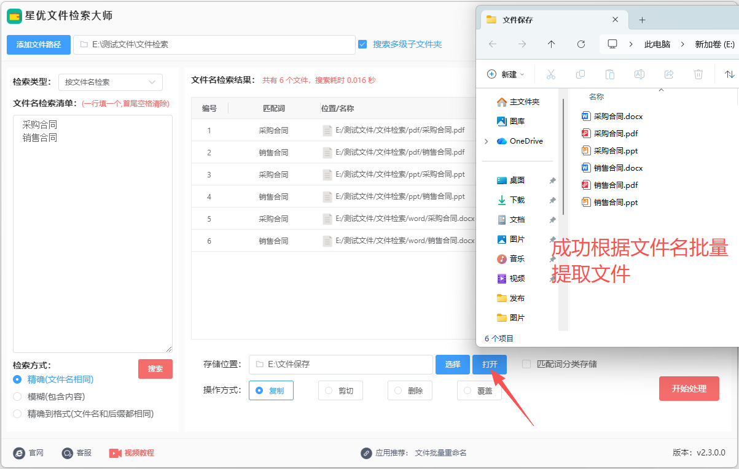The height and width of the screenshot is (469, 739).
Task: Click the 文件名检索清单 text area
Action: (x=93, y=234)
